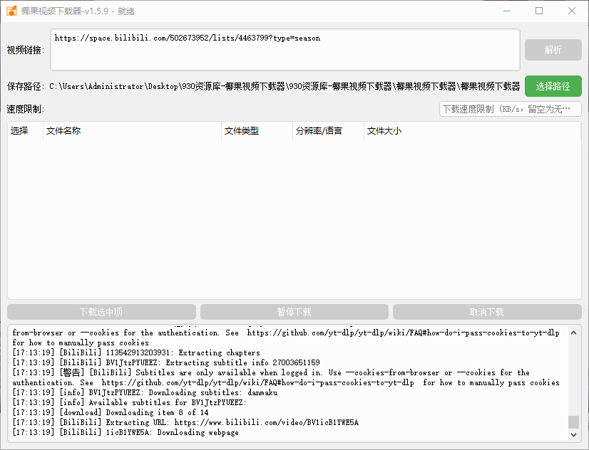Click the 解析 parse button
The image size is (589, 450).
[x=553, y=50]
